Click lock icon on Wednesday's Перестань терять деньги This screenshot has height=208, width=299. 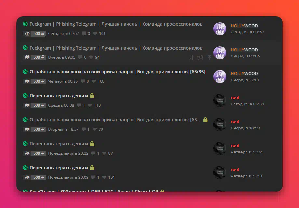(x=92, y=96)
